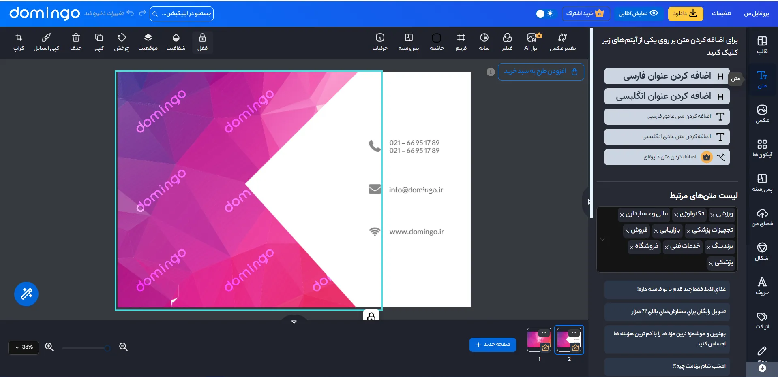Image resolution: width=778 pixels, height=377 pixels.
Task: Collapse the pages strip down arrow
Action: pos(294,322)
